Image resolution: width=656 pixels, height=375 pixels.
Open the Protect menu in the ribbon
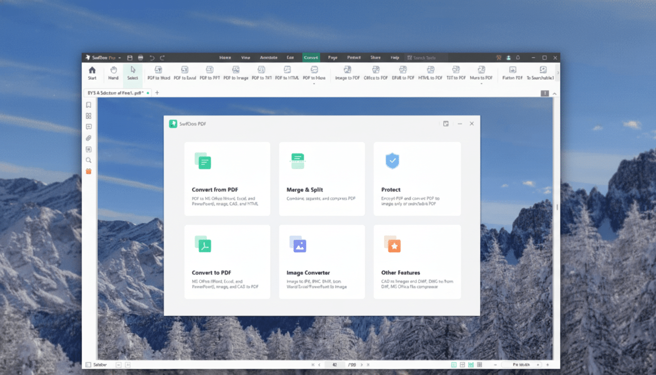pyautogui.click(x=353, y=57)
